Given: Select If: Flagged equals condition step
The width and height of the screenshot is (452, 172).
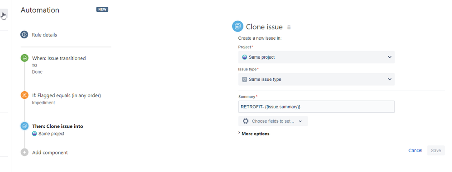Looking at the screenshot, I should point(67,95).
